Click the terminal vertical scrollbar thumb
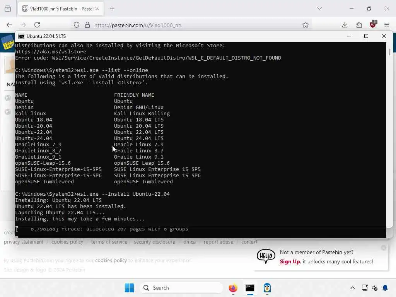The image size is (396, 297). (x=390, y=52)
